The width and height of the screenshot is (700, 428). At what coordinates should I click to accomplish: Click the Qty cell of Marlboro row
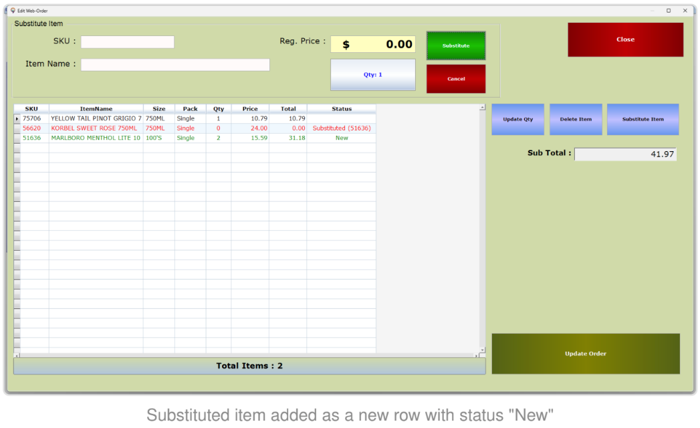(219, 138)
